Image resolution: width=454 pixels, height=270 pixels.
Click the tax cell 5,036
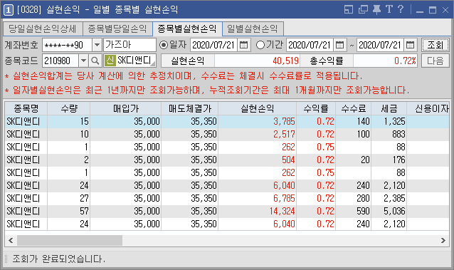click(x=389, y=211)
